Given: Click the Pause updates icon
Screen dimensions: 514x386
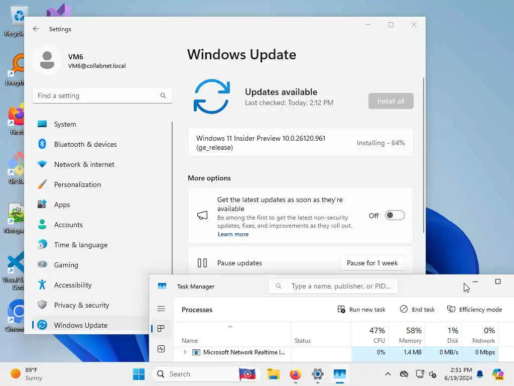Looking at the screenshot, I should point(202,263).
